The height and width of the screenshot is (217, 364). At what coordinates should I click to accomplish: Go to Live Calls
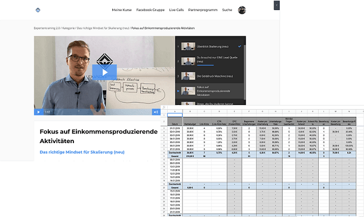(x=177, y=10)
